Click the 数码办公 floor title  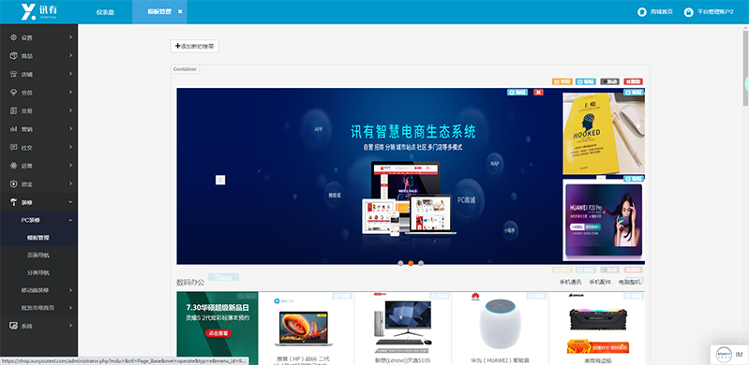[x=190, y=283]
